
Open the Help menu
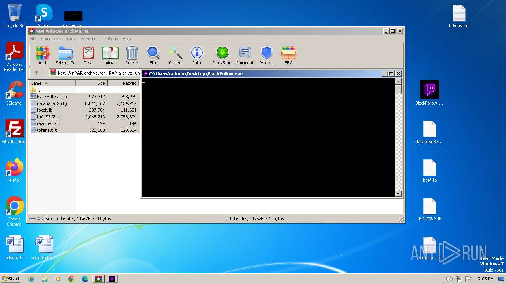126,39
